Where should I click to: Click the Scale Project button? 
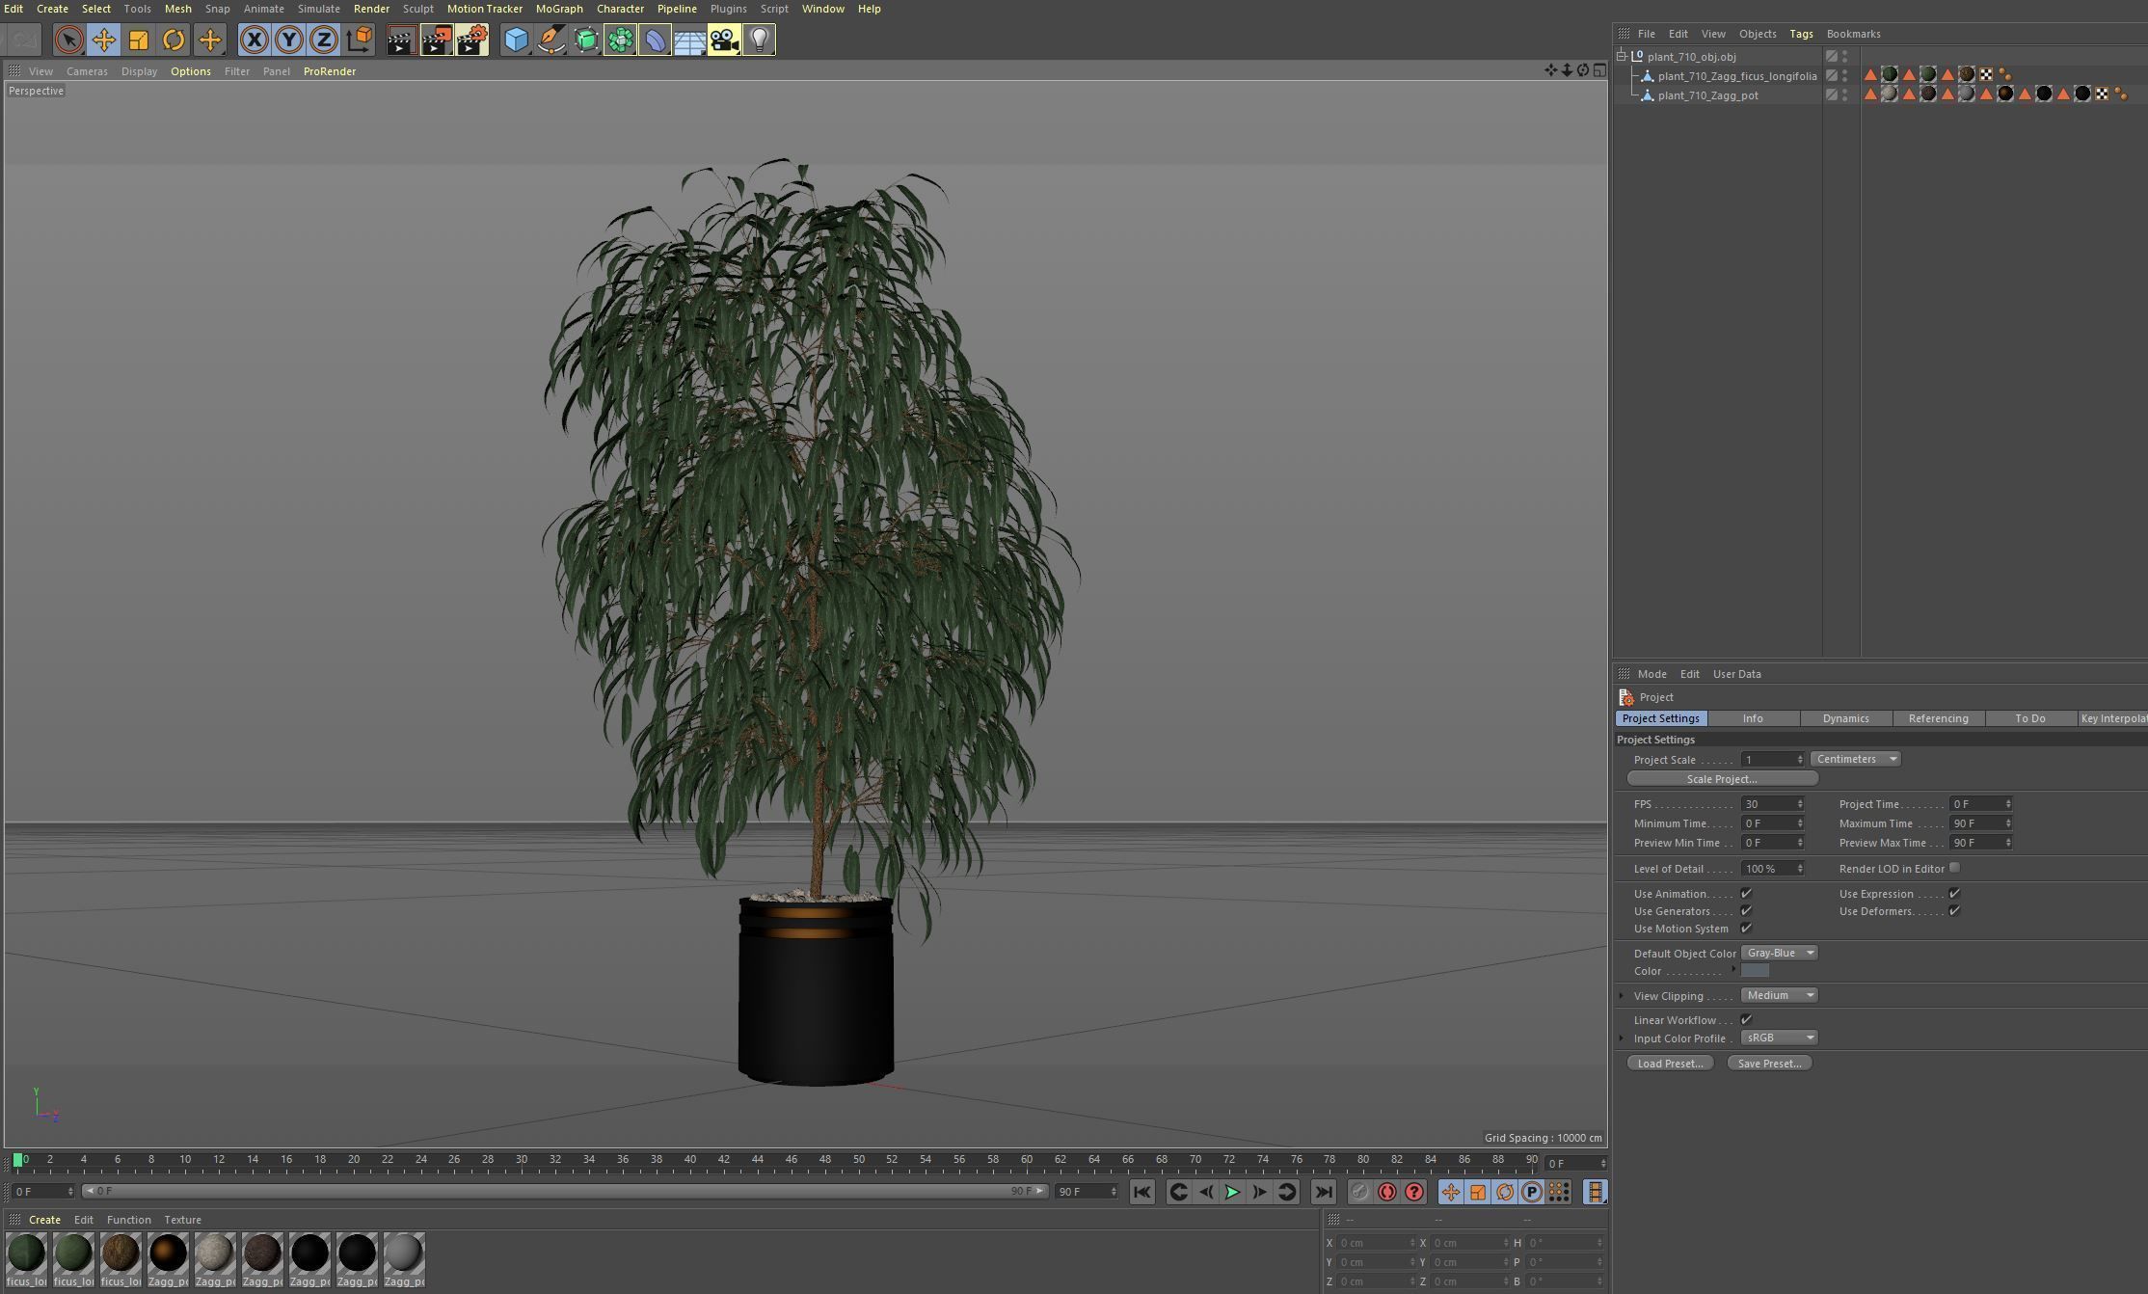[1722, 779]
